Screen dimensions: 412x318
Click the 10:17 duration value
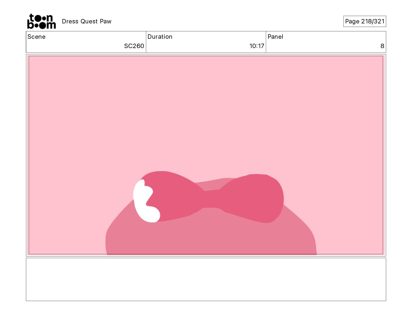(x=256, y=46)
